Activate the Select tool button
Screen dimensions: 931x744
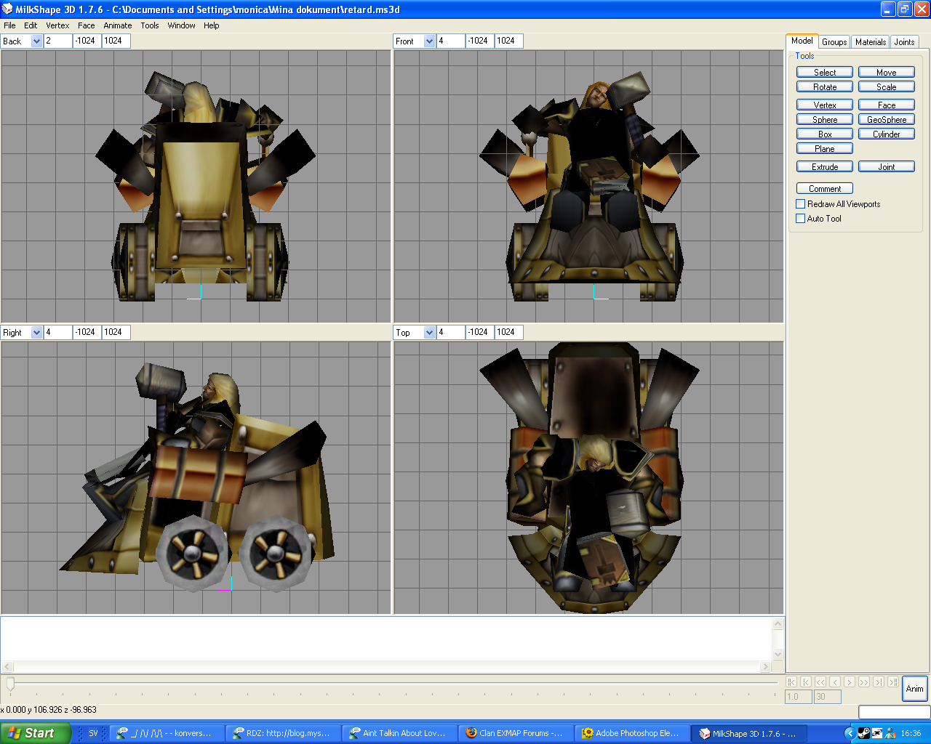(x=825, y=73)
